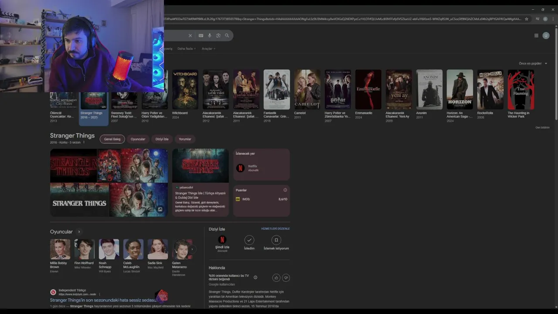Viewport: 558px width, 314px height.
Task: Click the Netflix Şimdi İzle icon
Action: [222, 240]
